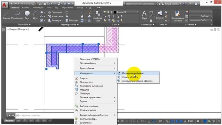
Task: Toggle polar tracking in status bar
Action: click(x=142, y=121)
